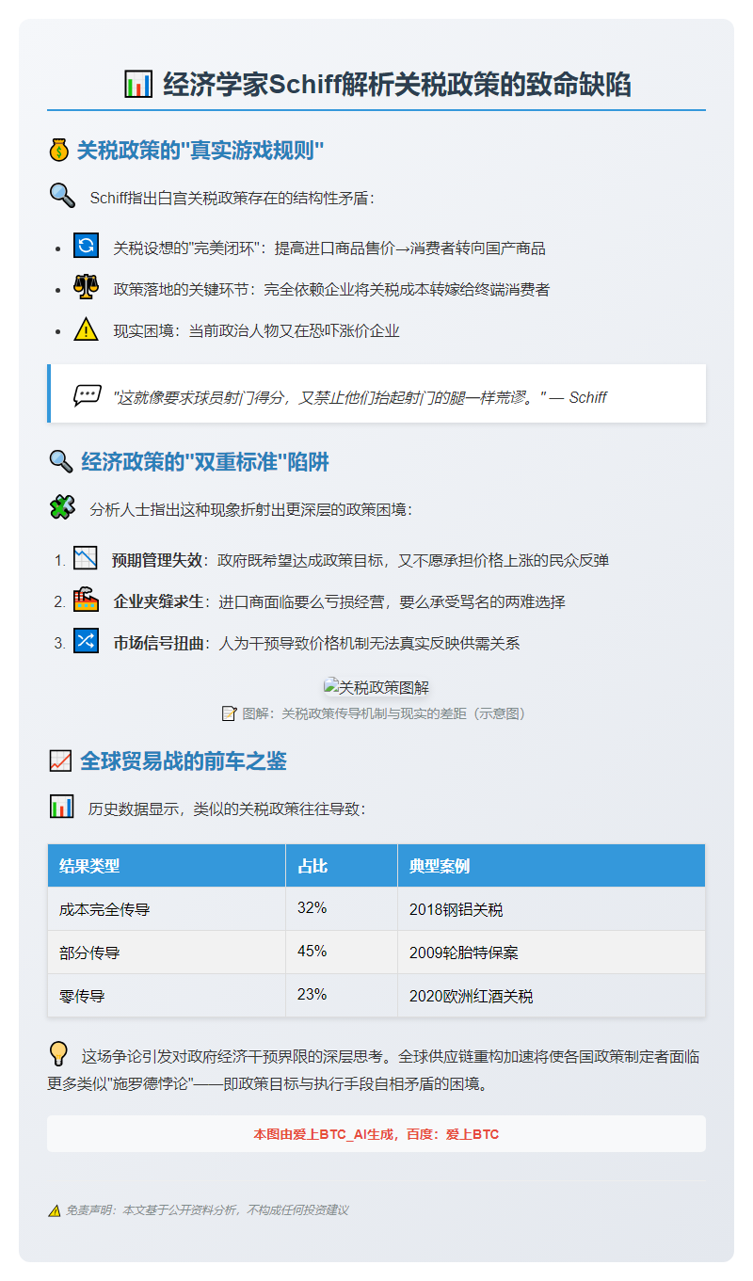Click the bold text 市场信号扭曲

click(158, 644)
